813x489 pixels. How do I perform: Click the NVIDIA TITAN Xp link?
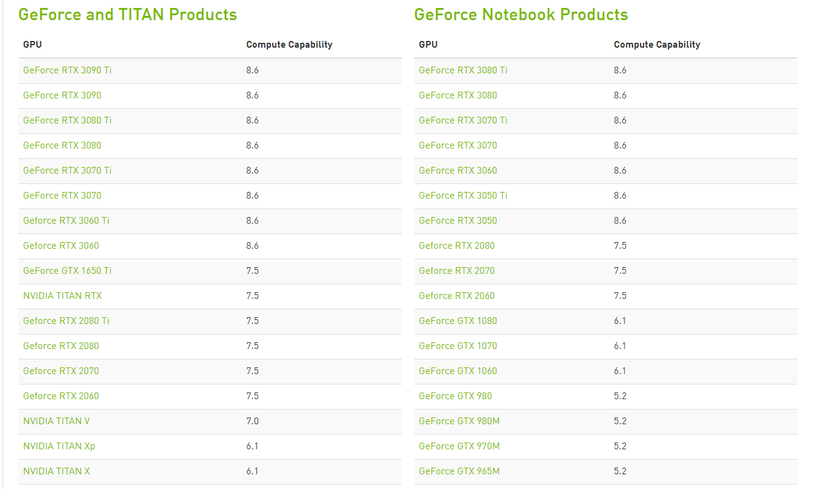[59, 446]
